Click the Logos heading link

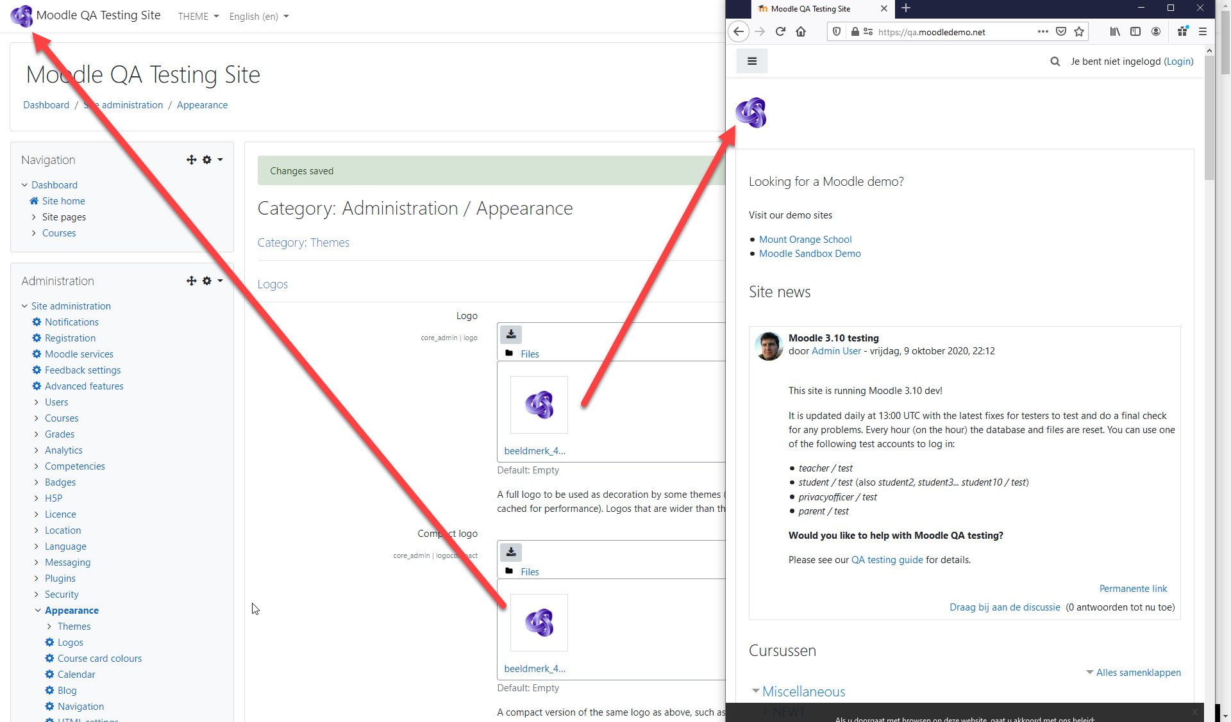(x=272, y=284)
